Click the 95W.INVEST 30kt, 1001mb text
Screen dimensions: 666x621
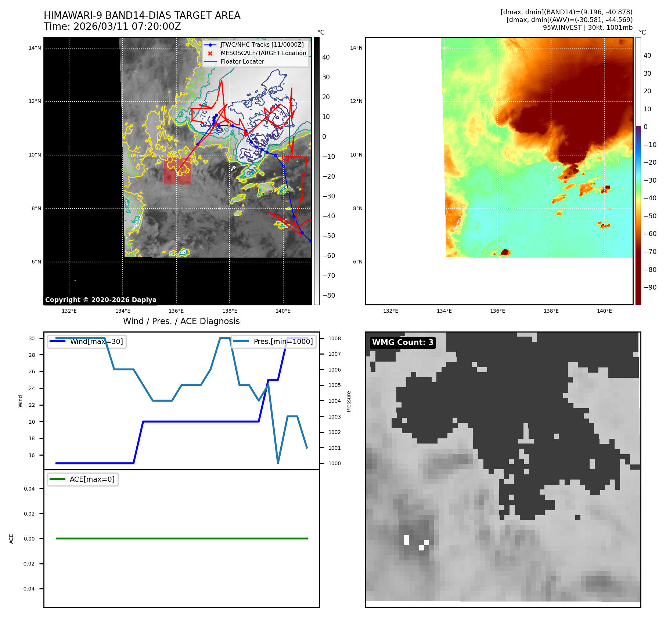coord(587,28)
